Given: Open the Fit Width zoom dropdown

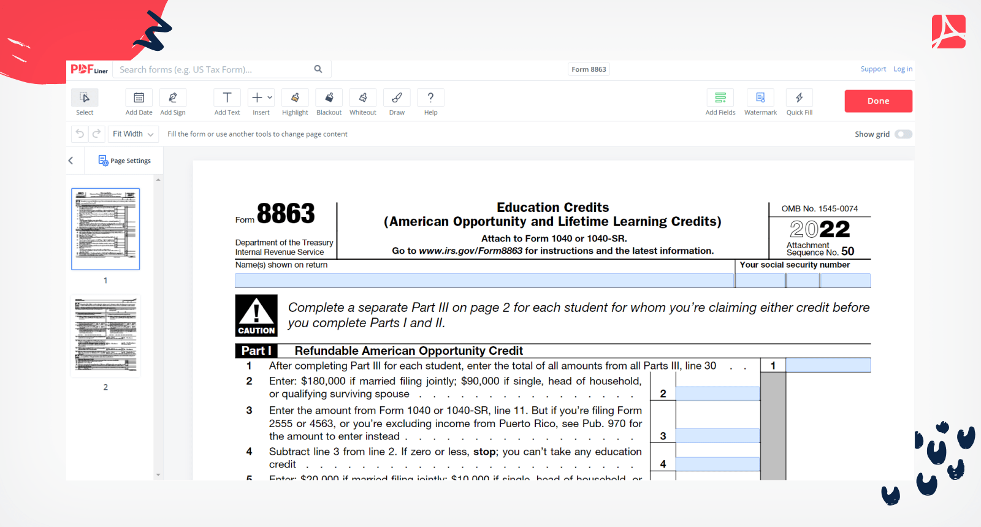Looking at the screenshot, I should click(x=133, y=134).
